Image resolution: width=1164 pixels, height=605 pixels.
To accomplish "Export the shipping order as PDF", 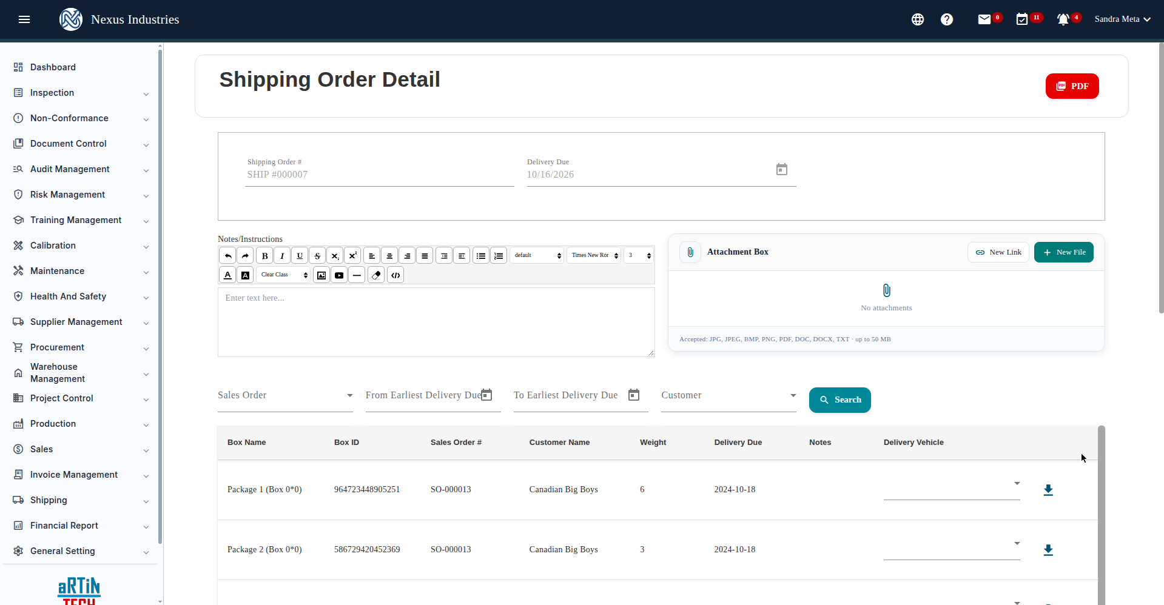I will point(1072,86).
